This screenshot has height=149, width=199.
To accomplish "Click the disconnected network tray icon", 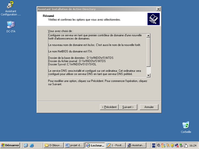I will click(177, 145).
